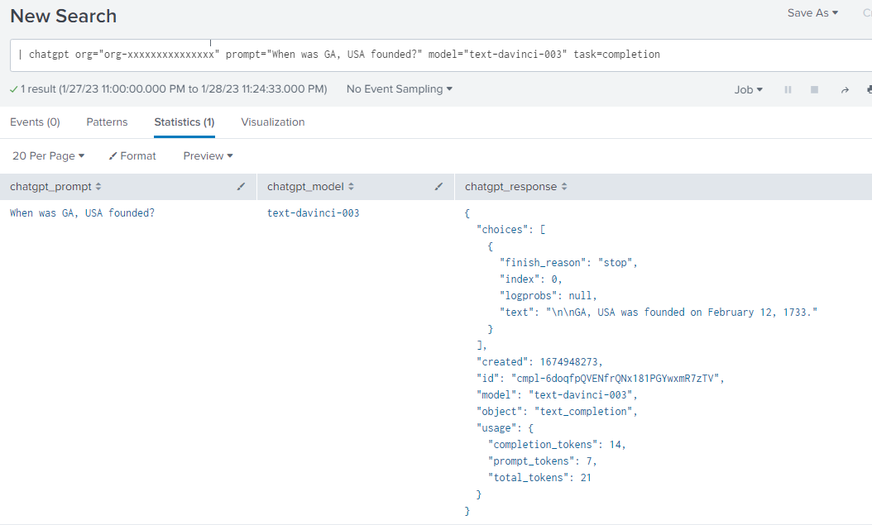Viewport: 872px width, 525px height.
Task: Pause the running search job
Action: 787,90
